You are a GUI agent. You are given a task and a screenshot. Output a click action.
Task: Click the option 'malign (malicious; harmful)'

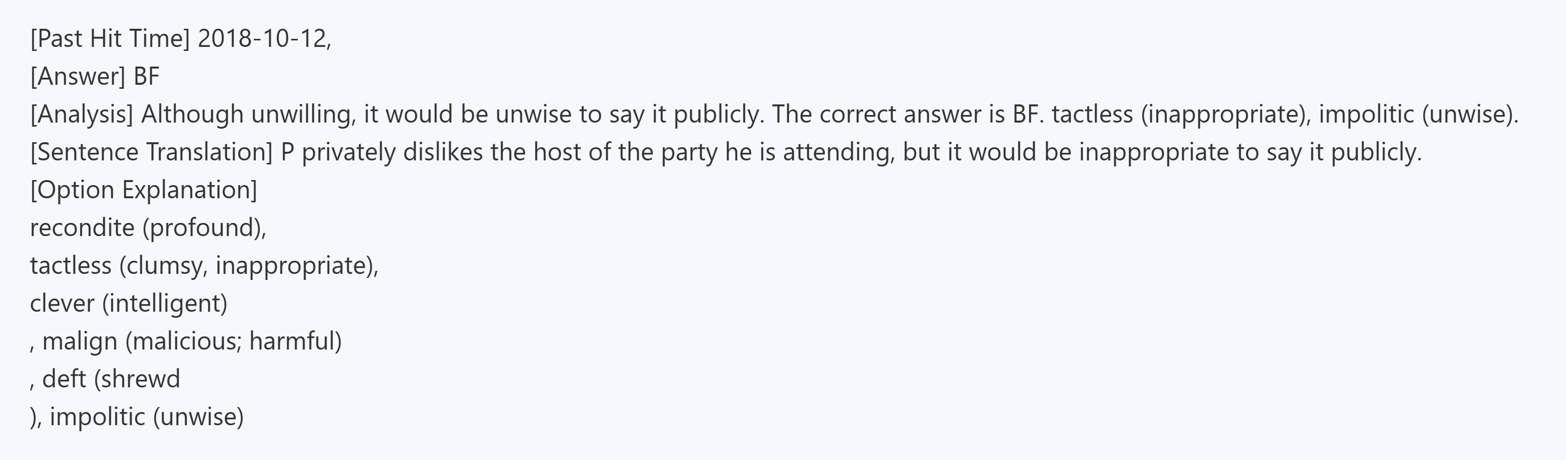pos(192,341)
